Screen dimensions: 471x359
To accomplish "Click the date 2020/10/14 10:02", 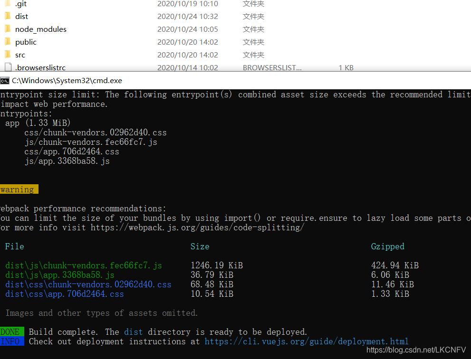I will pyautogui.click(x=188, y=67).
